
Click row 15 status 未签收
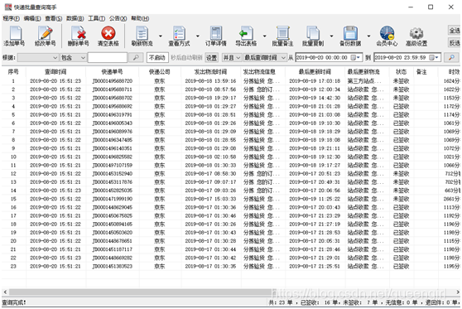(x=401, y=199)
